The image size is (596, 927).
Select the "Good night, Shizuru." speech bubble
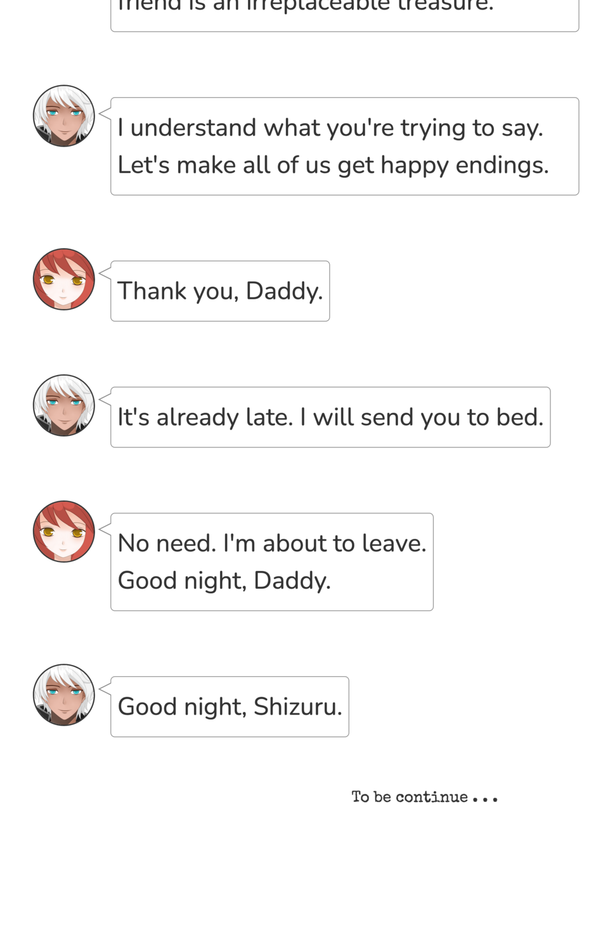tap(230, 707)
